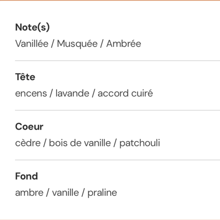The height and width of the screenshot is (220, 220).
Task: Click the bois de vanille text
Action: [x=80, y=143]
